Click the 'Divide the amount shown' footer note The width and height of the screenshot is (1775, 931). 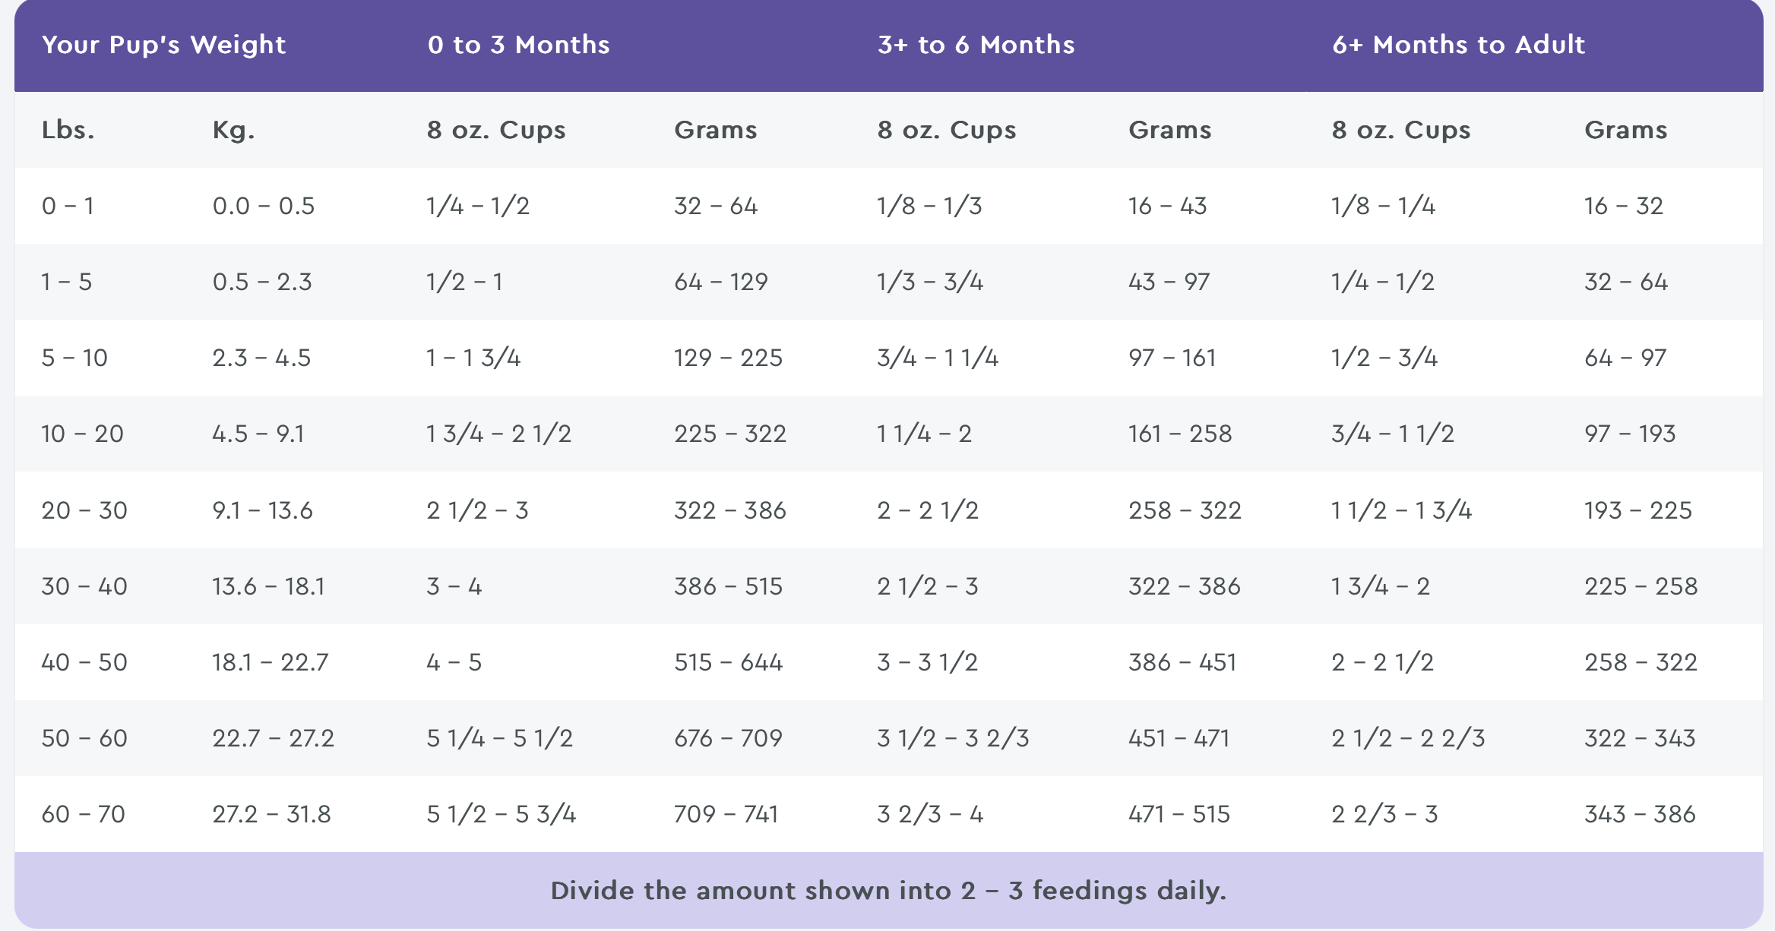pyautogui.click(x=888, y=890)
